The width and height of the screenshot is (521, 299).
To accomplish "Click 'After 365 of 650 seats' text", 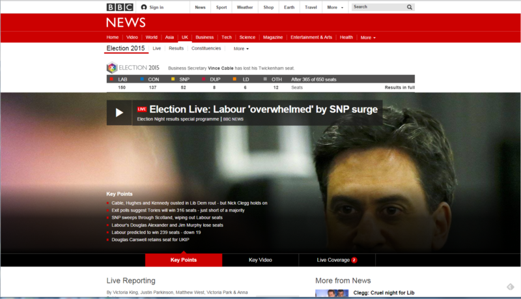I will [314, 79].
